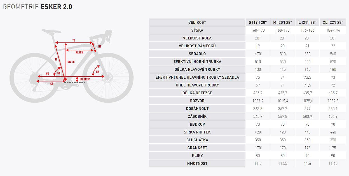349x176 pixels.
Task: Click the ST seat tube label
Action: [x=56, y=59]
